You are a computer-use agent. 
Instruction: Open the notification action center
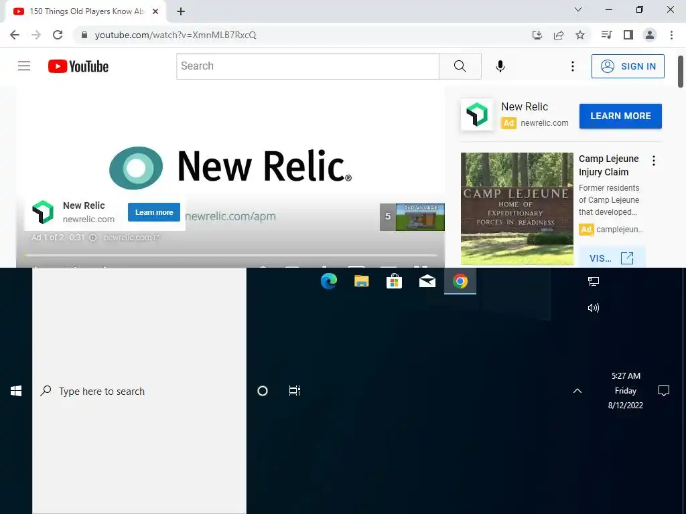[664, 391]
